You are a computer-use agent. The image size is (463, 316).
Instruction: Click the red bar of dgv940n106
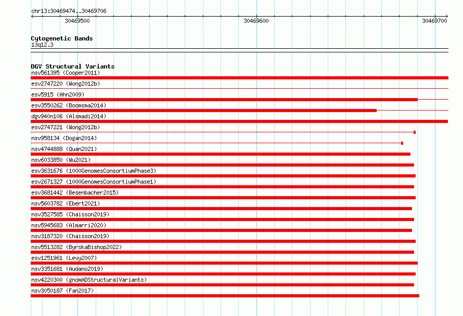click(239, 121)
